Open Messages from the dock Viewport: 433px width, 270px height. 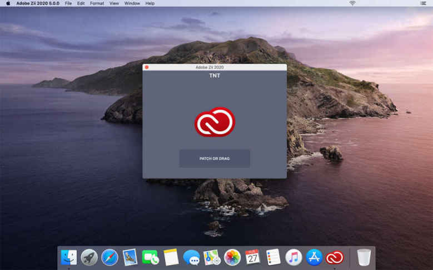(x=191, y=257)
